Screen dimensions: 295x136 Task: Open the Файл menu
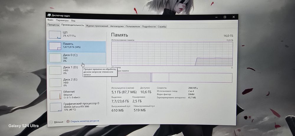(50, 20)
